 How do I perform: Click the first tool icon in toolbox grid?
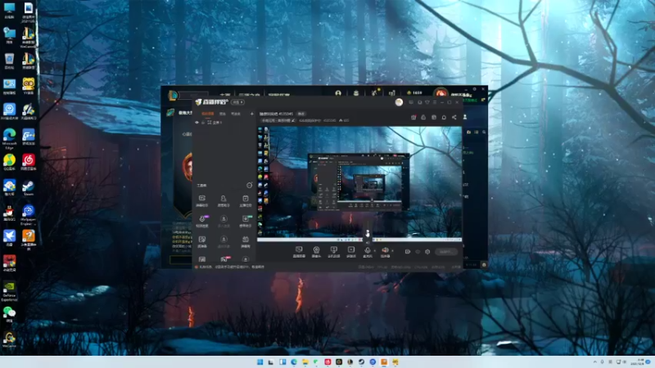[x=201, y=198]
